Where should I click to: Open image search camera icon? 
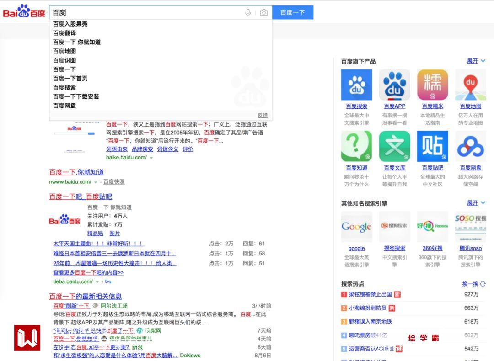click(264, 13)
